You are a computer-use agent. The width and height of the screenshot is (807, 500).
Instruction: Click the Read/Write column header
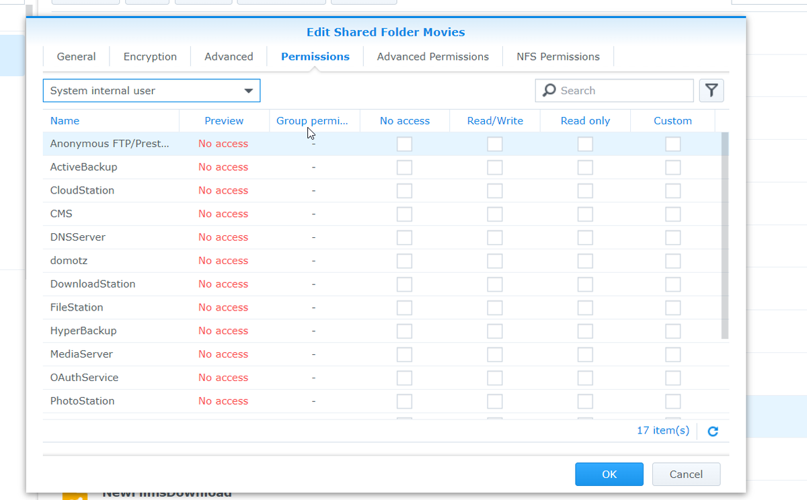(495, 121)
